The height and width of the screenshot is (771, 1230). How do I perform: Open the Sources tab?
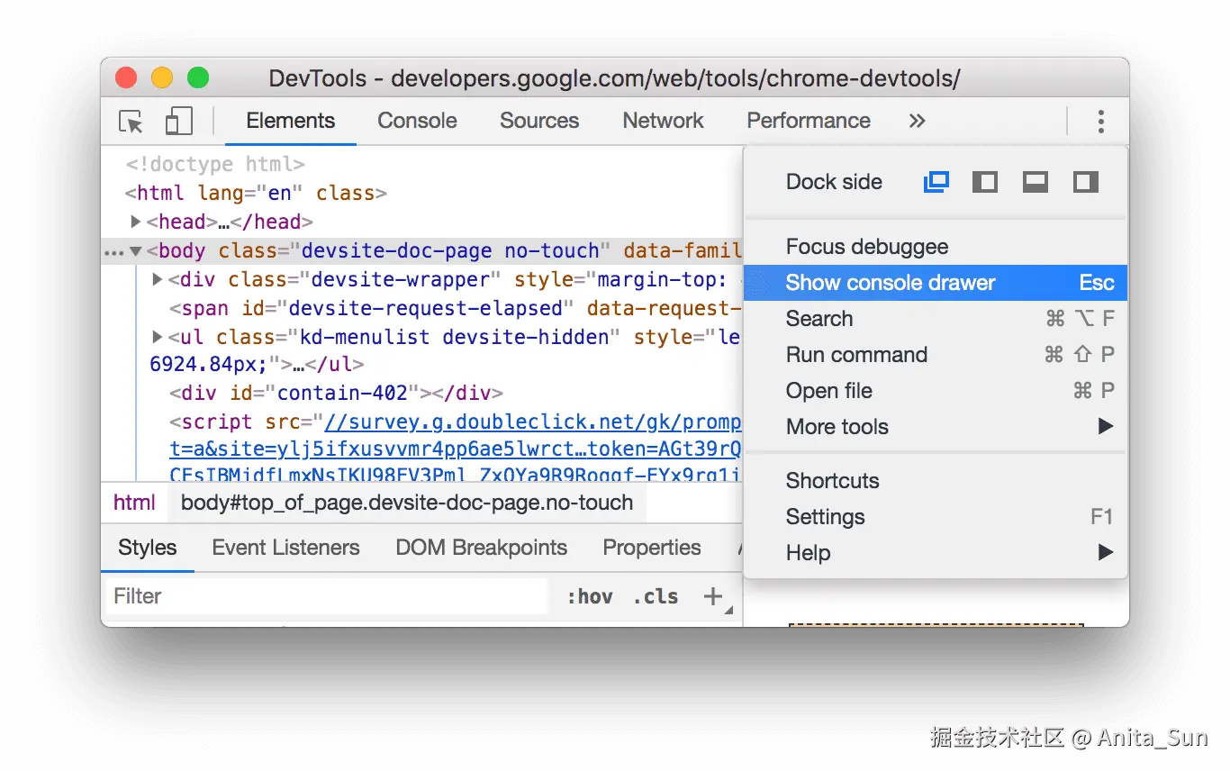[539, 121]
